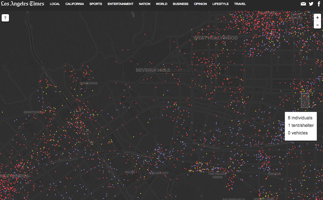
Task: Click the Los Angeles Times logo
Action: tap(22, 4)
